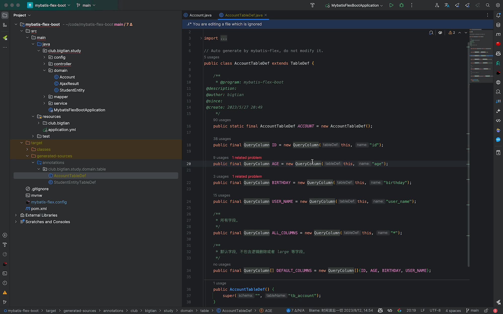Screen dimensions: 503x314
Task: Run MybatisFlexBootApplication with the green play icon
Action: point(391,5)
